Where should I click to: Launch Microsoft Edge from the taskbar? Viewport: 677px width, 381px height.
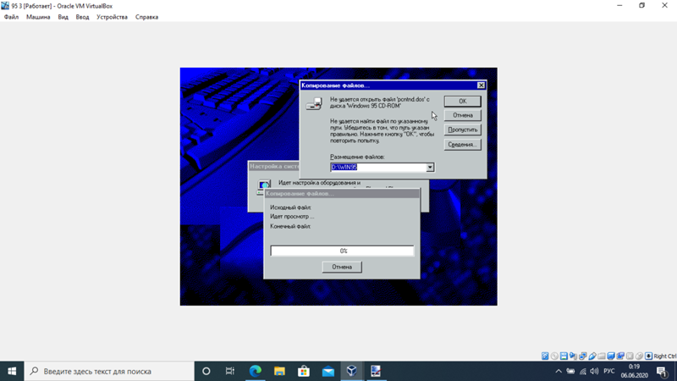[x=256, y=371]
